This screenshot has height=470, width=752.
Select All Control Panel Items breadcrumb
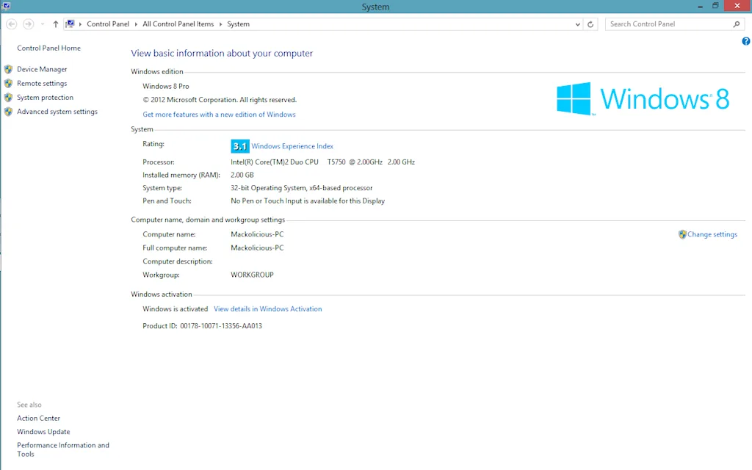[x=178, y=24]
